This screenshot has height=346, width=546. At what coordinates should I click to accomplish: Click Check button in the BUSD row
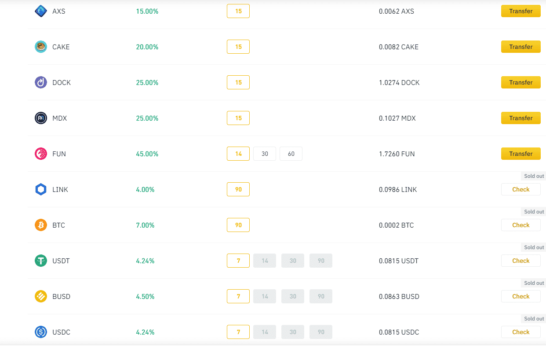pyautogui.click(x=521, y=296)
